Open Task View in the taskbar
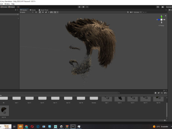The width and height of the screenshot is (172, 129). (x=14, y=126)
